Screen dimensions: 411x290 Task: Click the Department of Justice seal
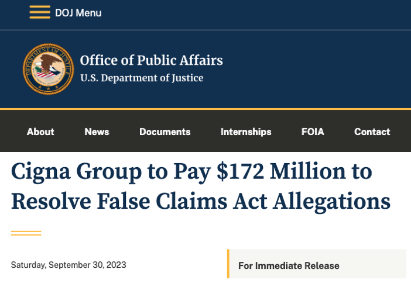tap(49, 68)
